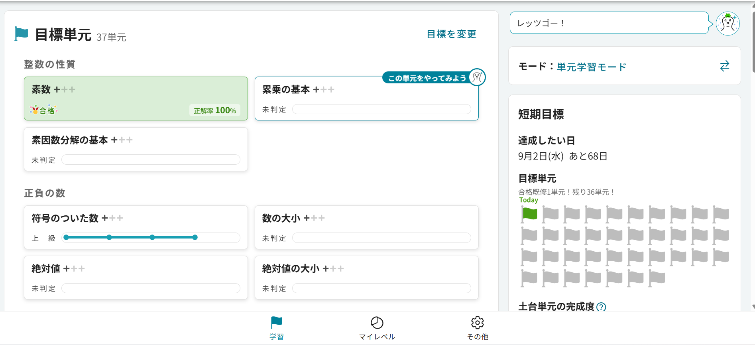Open the 絶対値の大小 unit card
Viewport: 755px width, 345px height.
pyautogui.click(x=367, y=278)
